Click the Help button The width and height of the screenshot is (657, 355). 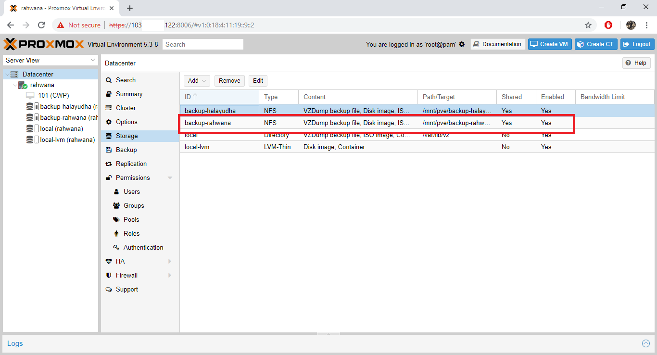pos(636,63)
